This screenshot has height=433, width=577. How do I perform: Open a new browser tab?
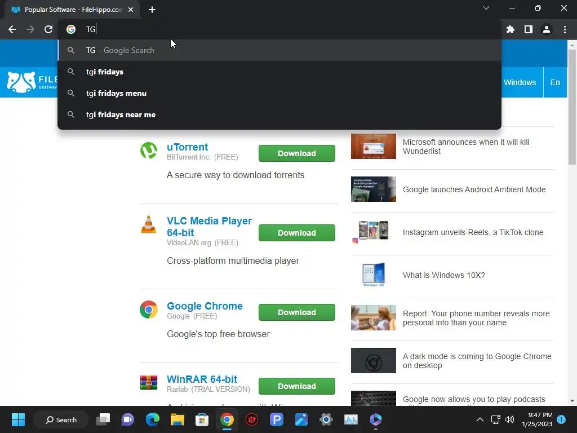click(152, 10)
